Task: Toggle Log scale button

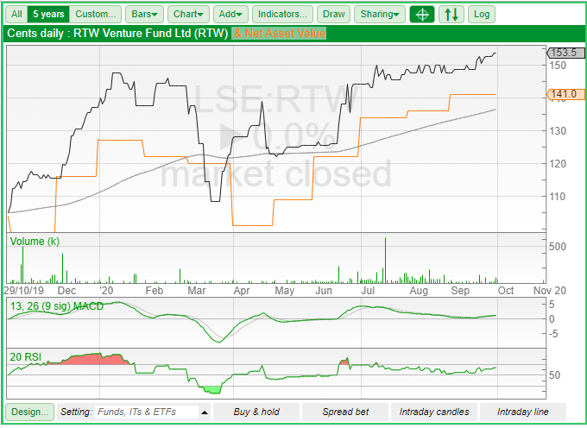Action: click(x=482, y=14)
